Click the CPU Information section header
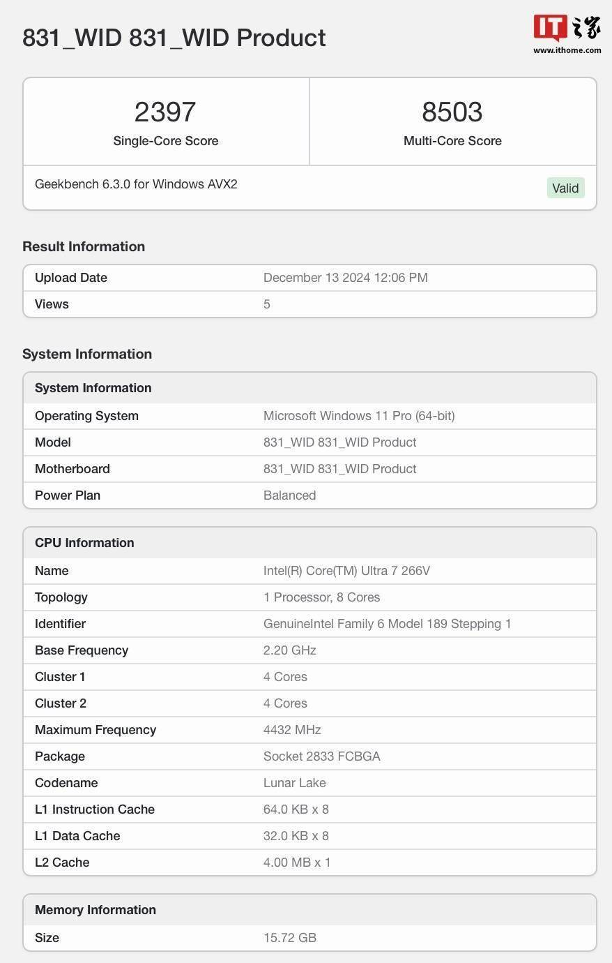The height and width of the screenshot is (963, 612). click(x=84, y=542)
